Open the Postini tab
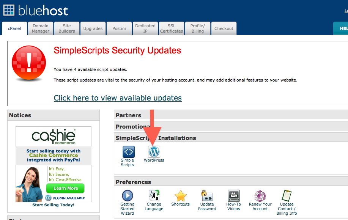The height and width of the screenshot is (220, 348). tap(119, 28)
